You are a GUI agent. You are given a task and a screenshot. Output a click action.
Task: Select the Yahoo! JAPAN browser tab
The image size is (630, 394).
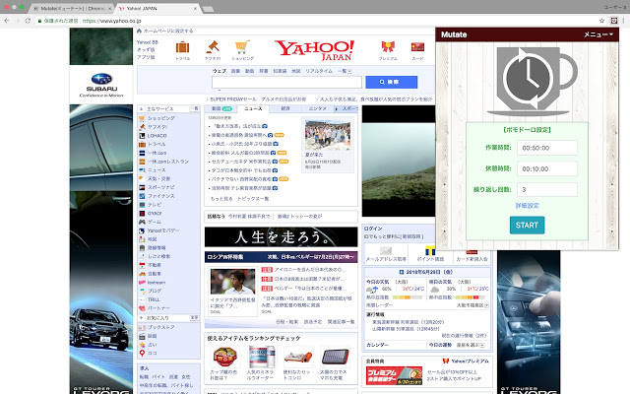pos(157,8)
